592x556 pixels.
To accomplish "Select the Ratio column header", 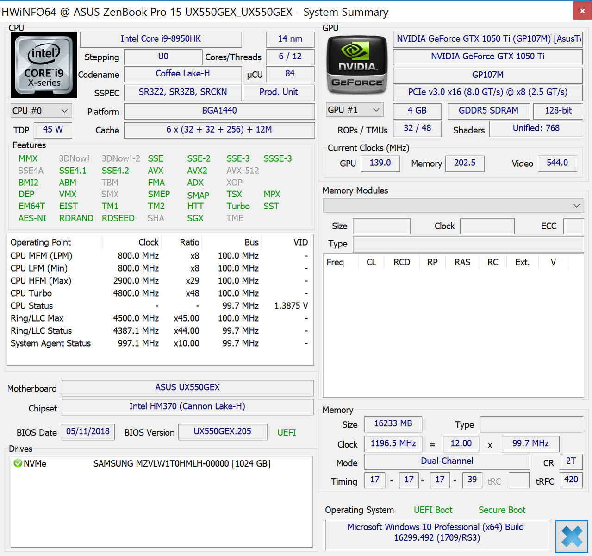I will pyautogui.click(x=181, y=242).
